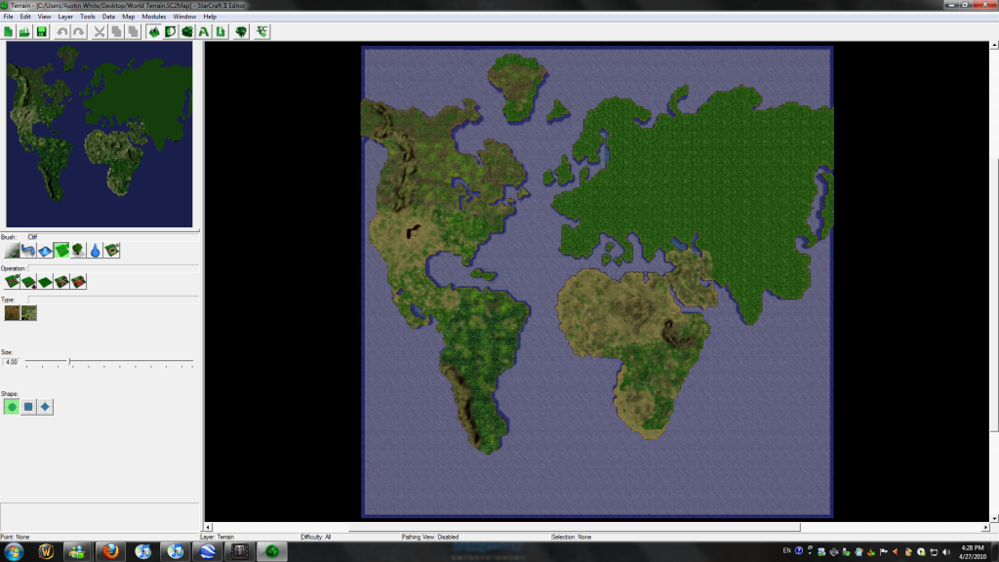The image size is (999, 562).
Task: Pick the first brown cliff type
Action: pyautogui.click(x=12, y=313)
